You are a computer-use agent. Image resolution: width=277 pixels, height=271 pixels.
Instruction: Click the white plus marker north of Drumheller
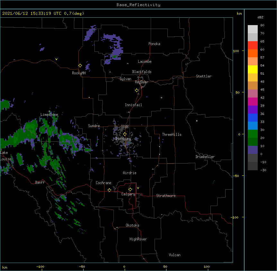(x=197, y=121)
